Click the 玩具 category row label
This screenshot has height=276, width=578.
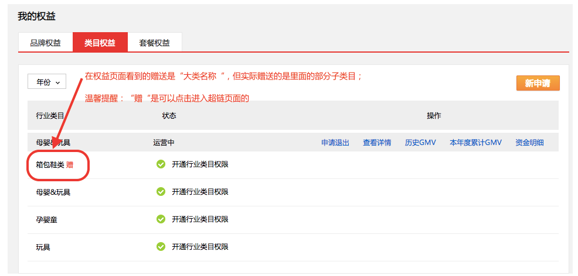coord(43,247)
